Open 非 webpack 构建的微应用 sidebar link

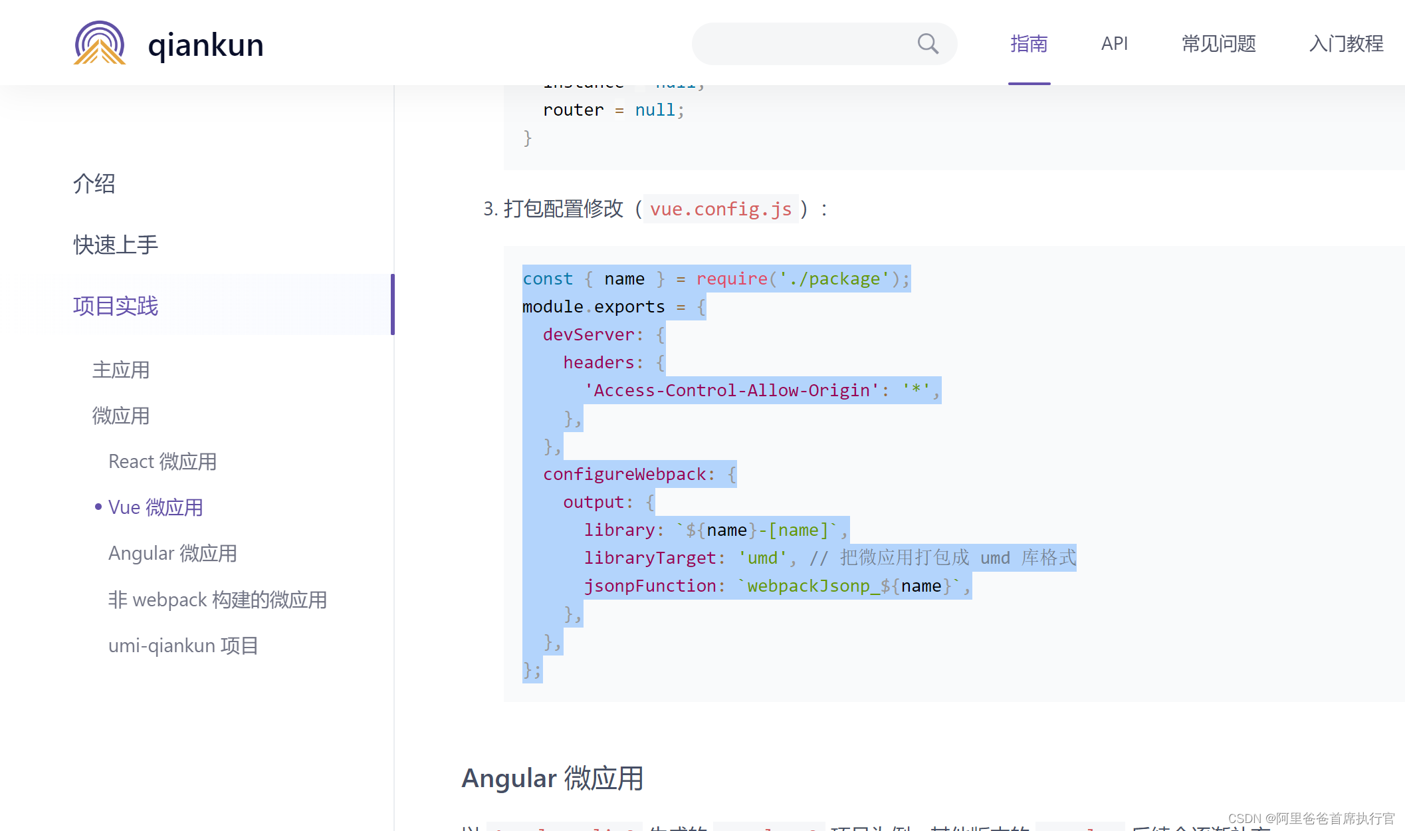[x=217, y=600]
